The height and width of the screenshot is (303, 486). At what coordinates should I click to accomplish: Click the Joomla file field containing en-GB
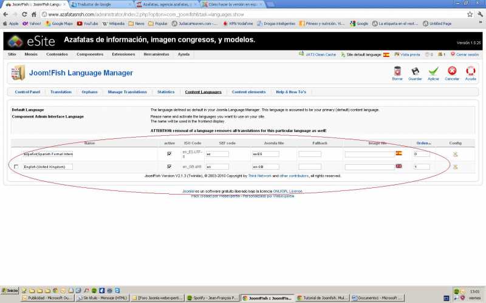click(x=265, y=167)
